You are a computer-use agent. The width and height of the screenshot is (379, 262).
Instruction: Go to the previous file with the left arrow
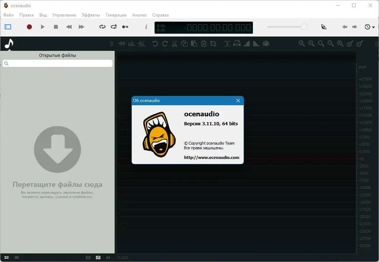(345, 27)
